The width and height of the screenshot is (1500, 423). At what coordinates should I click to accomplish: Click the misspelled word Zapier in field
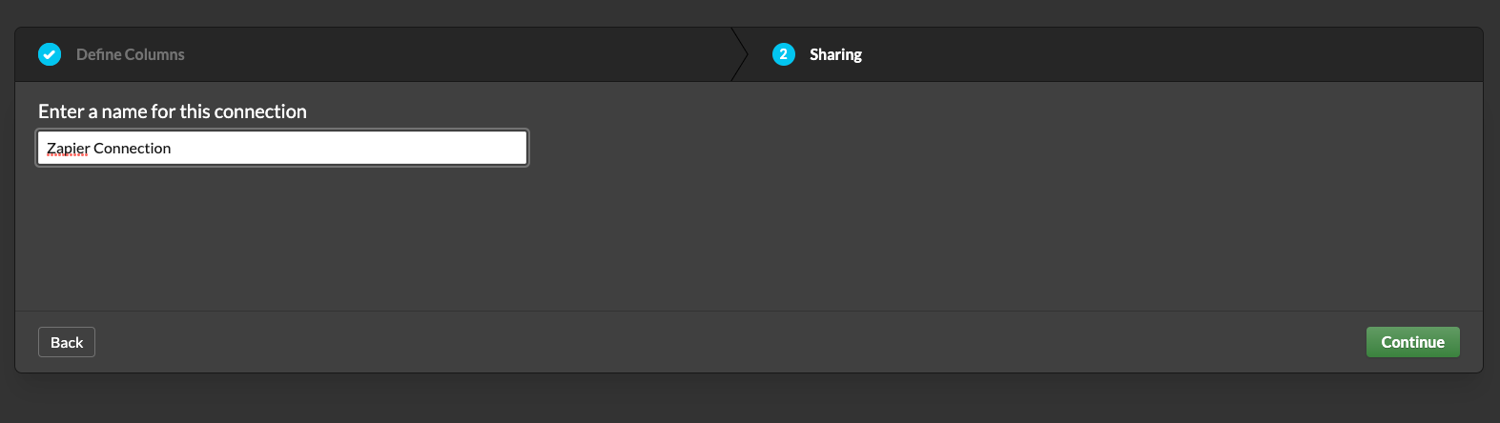[x=68, y=149]
